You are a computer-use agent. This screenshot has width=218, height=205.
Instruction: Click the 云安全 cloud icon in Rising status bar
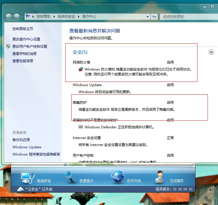coord(21,189)
